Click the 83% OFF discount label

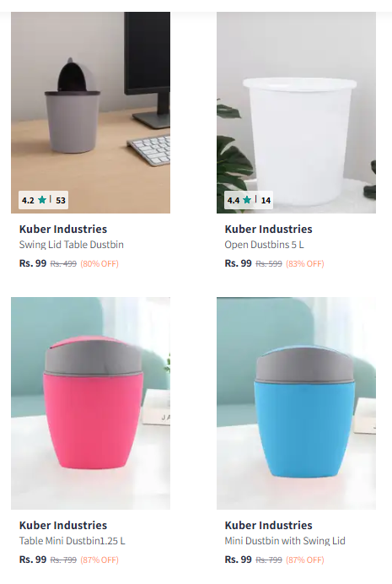[305, 263]
